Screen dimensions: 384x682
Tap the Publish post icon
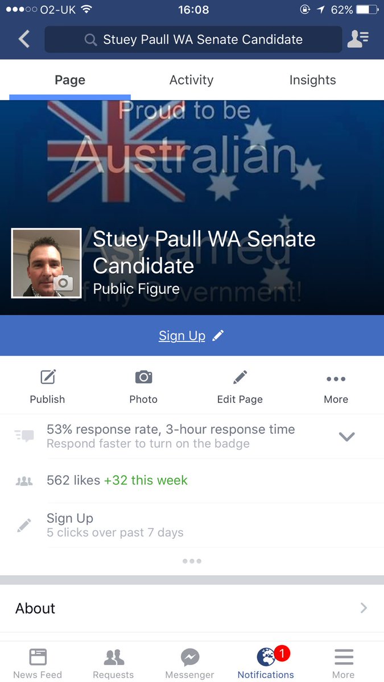coord(48,377)
